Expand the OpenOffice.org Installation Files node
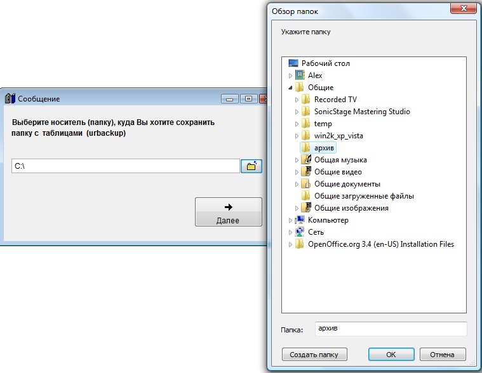The image size is (482, 373). [x=290, y=244]
